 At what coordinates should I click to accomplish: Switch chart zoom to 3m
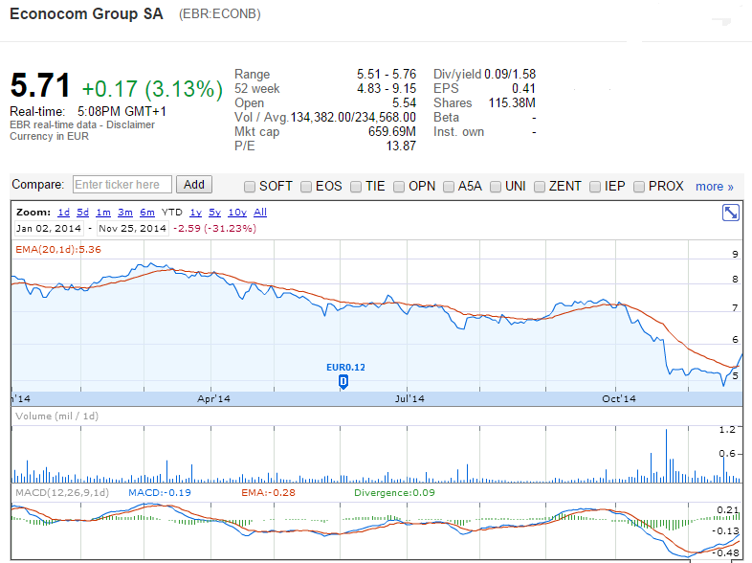[125, 213]
